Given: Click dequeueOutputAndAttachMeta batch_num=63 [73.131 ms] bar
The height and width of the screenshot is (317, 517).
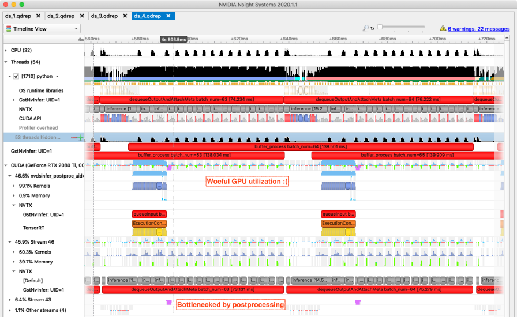Looking at the screenshot, I should [x=193, y=290].
